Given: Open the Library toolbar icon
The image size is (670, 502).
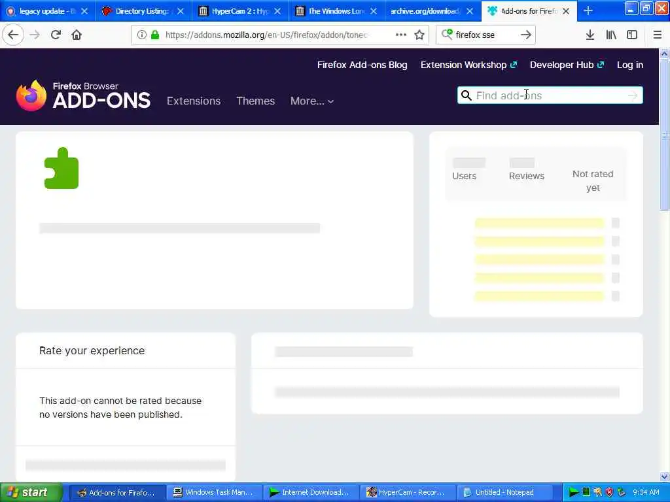Looking at the screenshot, I should tap(611, 35).
